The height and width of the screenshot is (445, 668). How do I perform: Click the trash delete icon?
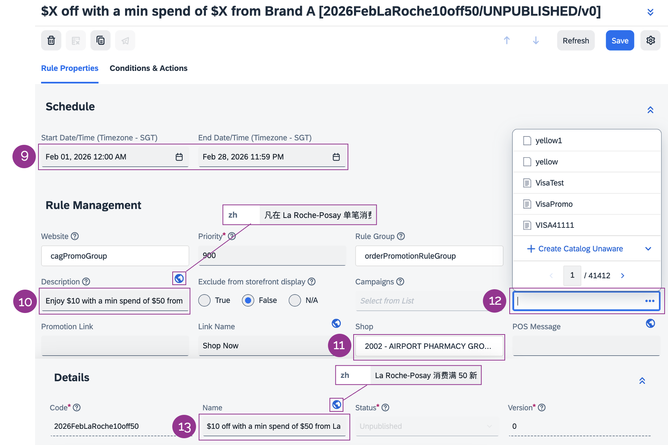pyautogui.click(x=51, y=40)
